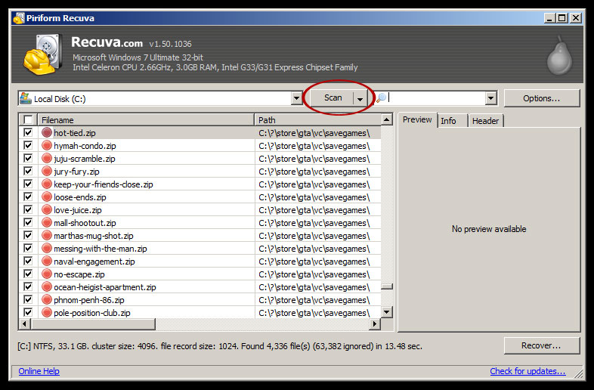The height and width of the screenshot is (390, 594).
Task: Click the red status icon beside jury-fury.zip
Action: tap(47, 172)
